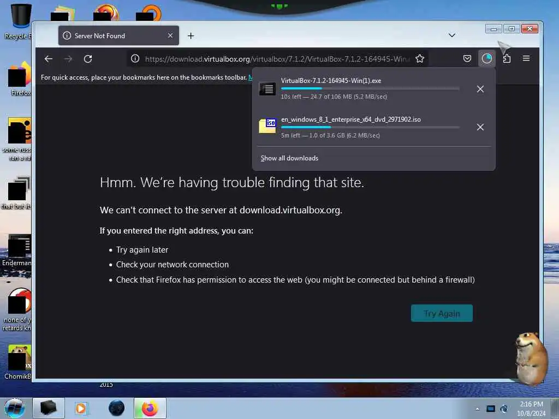Go back using the back arrow
Viewport: 559px width, 419px height.
coord(49,59)
